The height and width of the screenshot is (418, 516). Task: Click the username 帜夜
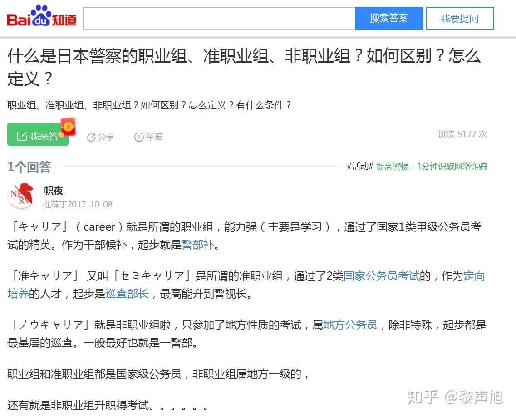pyautogui.click(x=53, y=191)
